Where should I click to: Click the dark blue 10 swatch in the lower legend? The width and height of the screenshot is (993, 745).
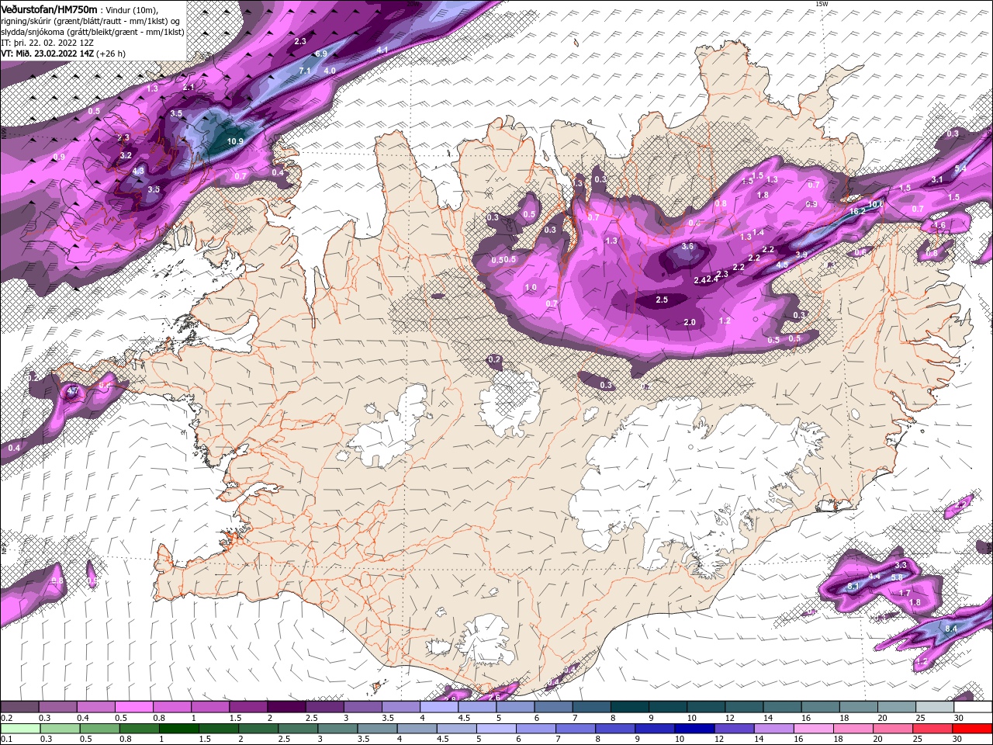click(x=694, y=729)
